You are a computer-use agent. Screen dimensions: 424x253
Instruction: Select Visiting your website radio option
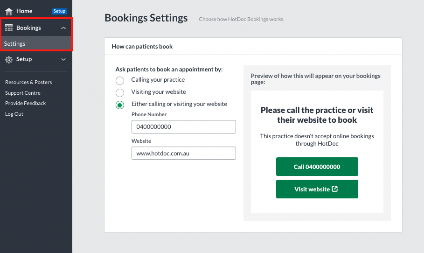click(120, 92)
